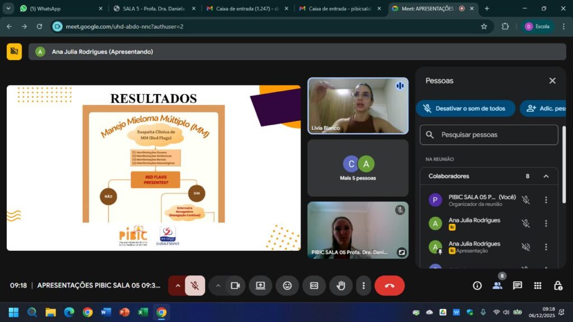Expand audio settings arrow beside microphone
The image size is (573, 322).
tap(177, 286)
